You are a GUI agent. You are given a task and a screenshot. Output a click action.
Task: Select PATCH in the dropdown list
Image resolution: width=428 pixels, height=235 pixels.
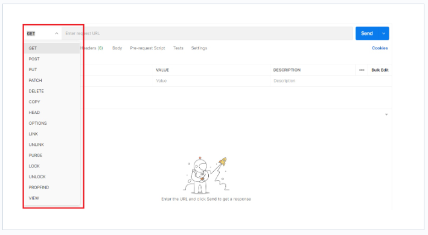coord(52,80)
